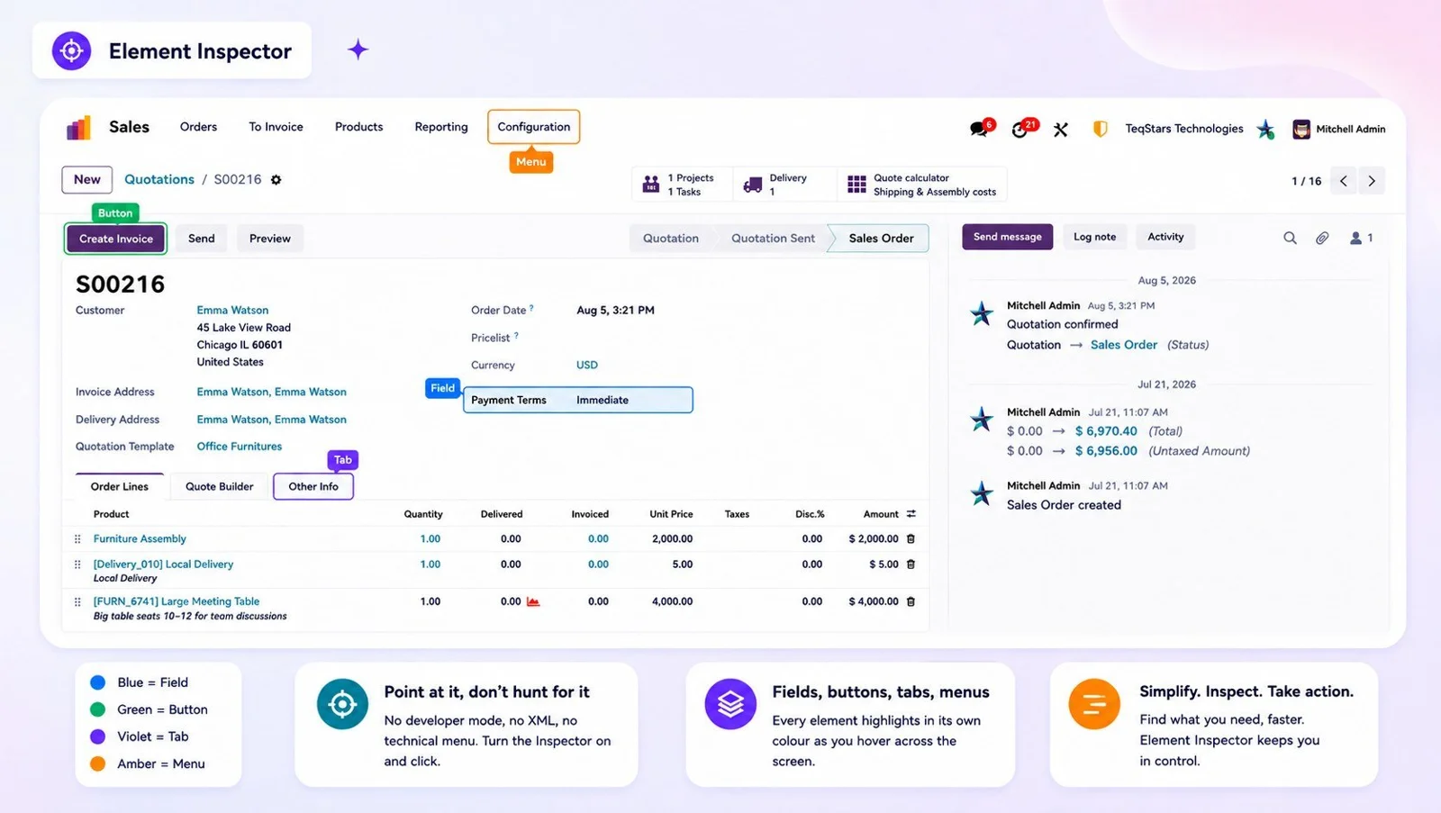This screenshot has width=1441, height=813.
Task: Delete the Large Meeting Table line trash icon
Action: click(911, 601)
